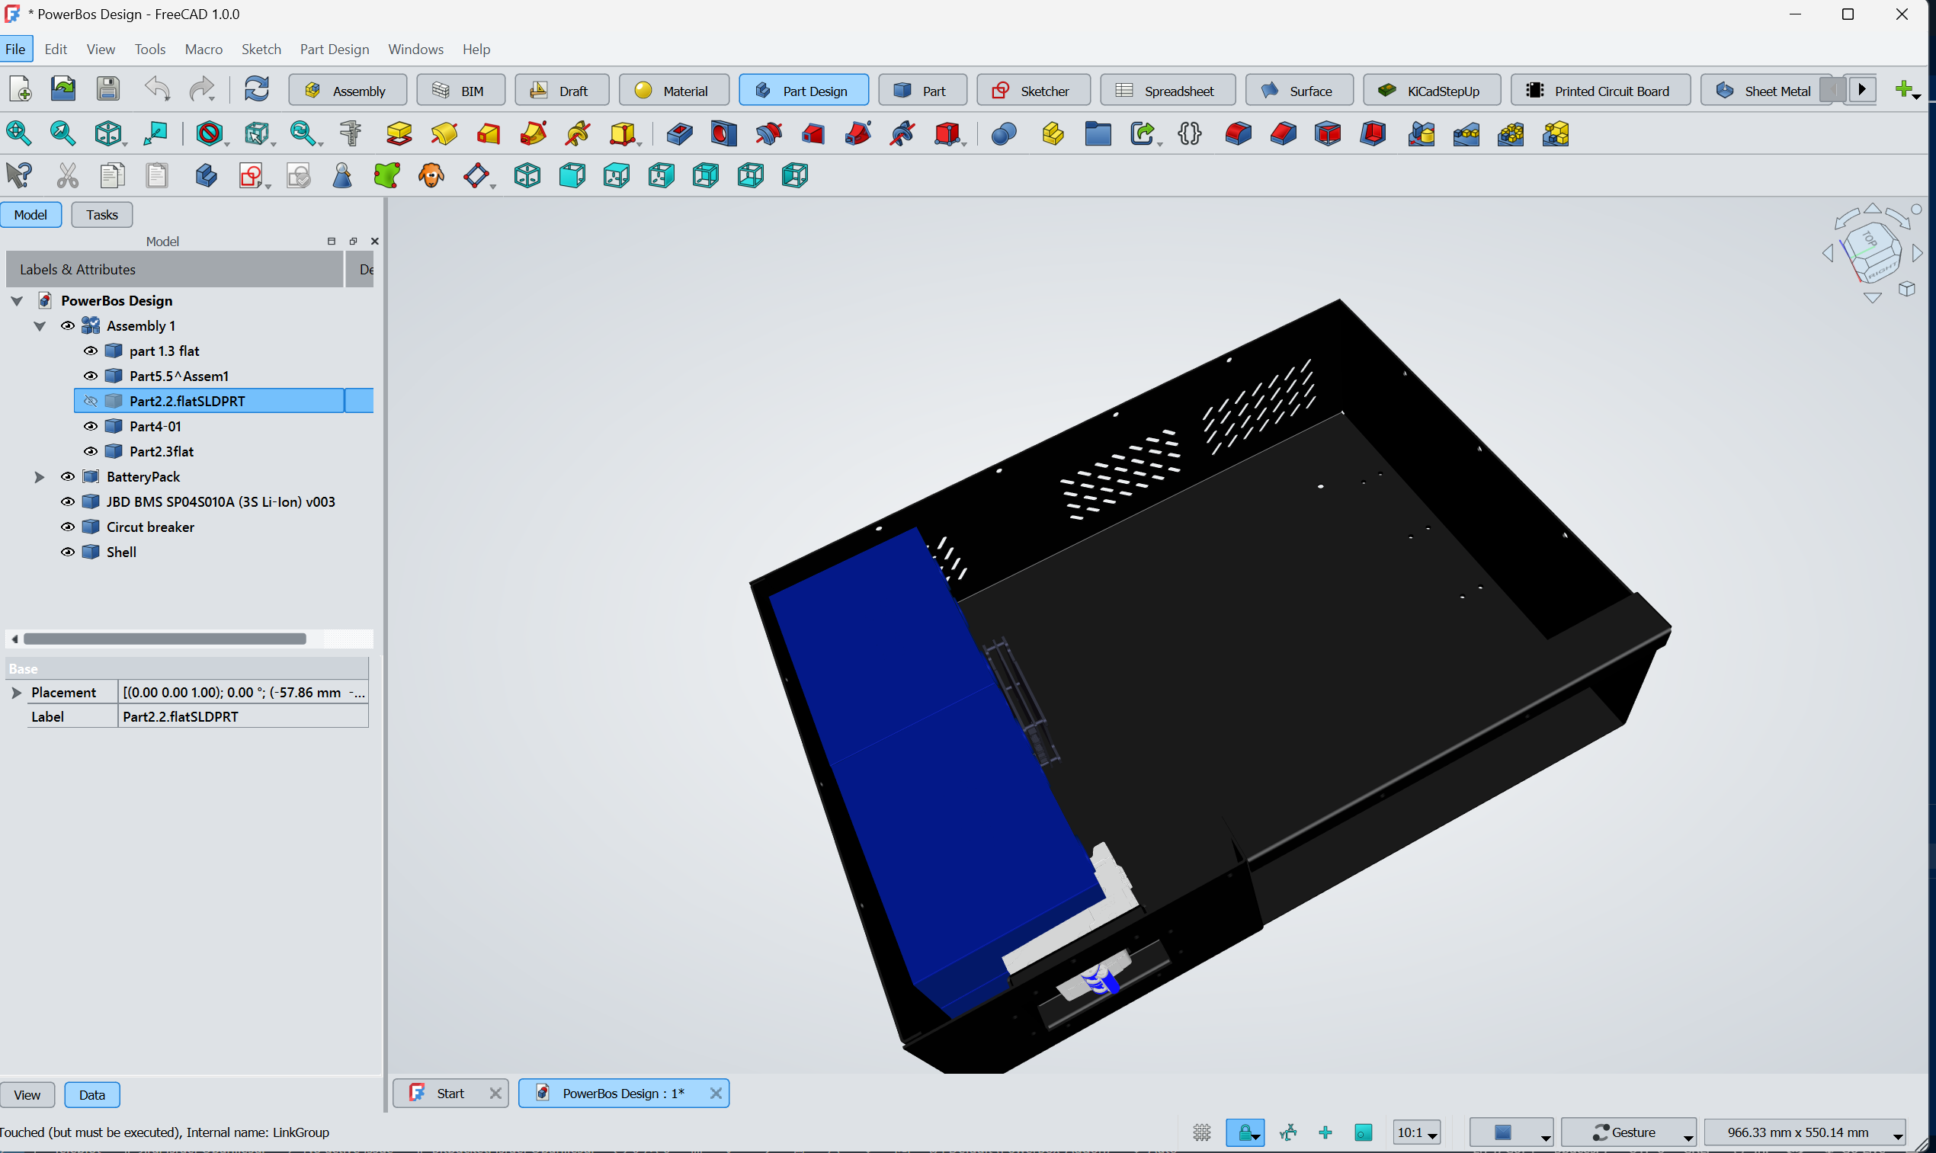Toggle visibility of the Shell object
Viewport: 1936px width, 1153px height.
point(68,552)
